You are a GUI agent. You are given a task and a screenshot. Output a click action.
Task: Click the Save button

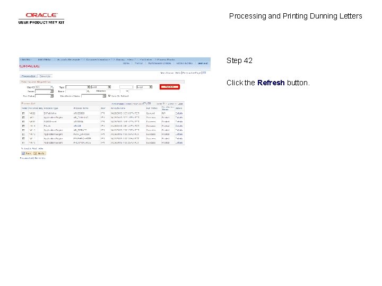(27, 153)
